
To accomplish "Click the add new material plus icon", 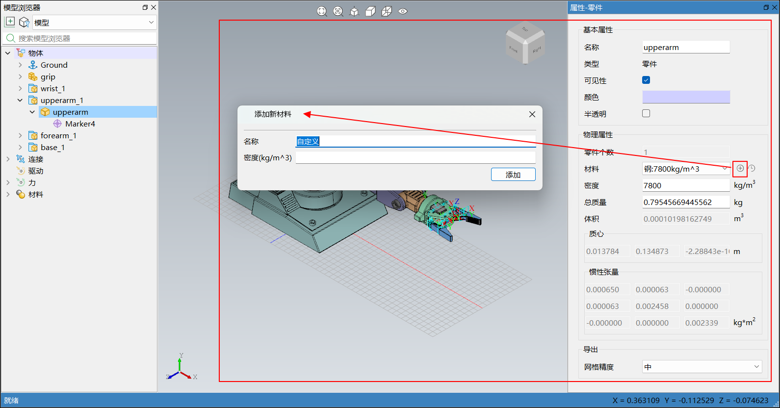I will point(740,169).
